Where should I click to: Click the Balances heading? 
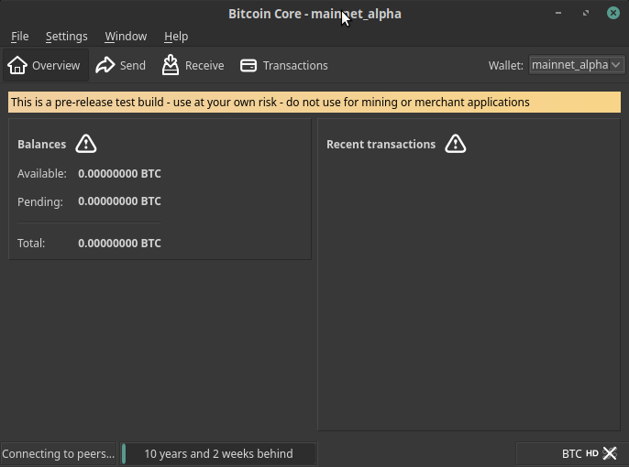42,144
